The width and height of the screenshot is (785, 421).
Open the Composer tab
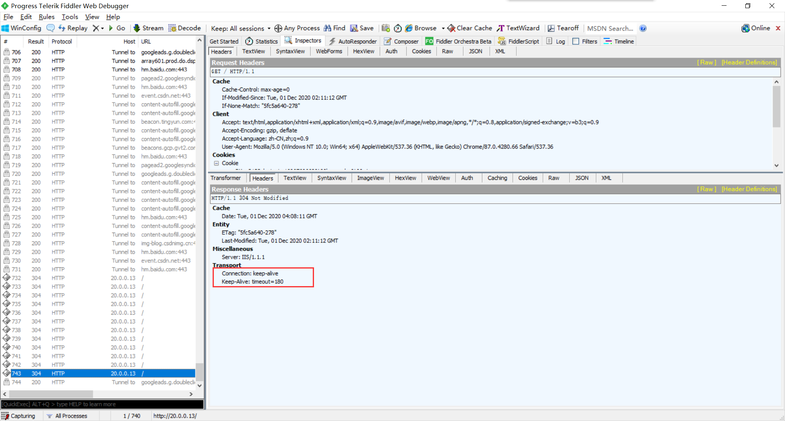(x=401, y=41)
